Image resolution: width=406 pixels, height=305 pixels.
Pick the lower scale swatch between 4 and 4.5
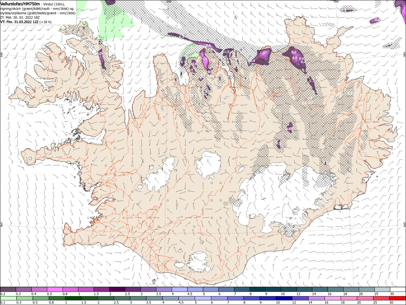(170, 298)
